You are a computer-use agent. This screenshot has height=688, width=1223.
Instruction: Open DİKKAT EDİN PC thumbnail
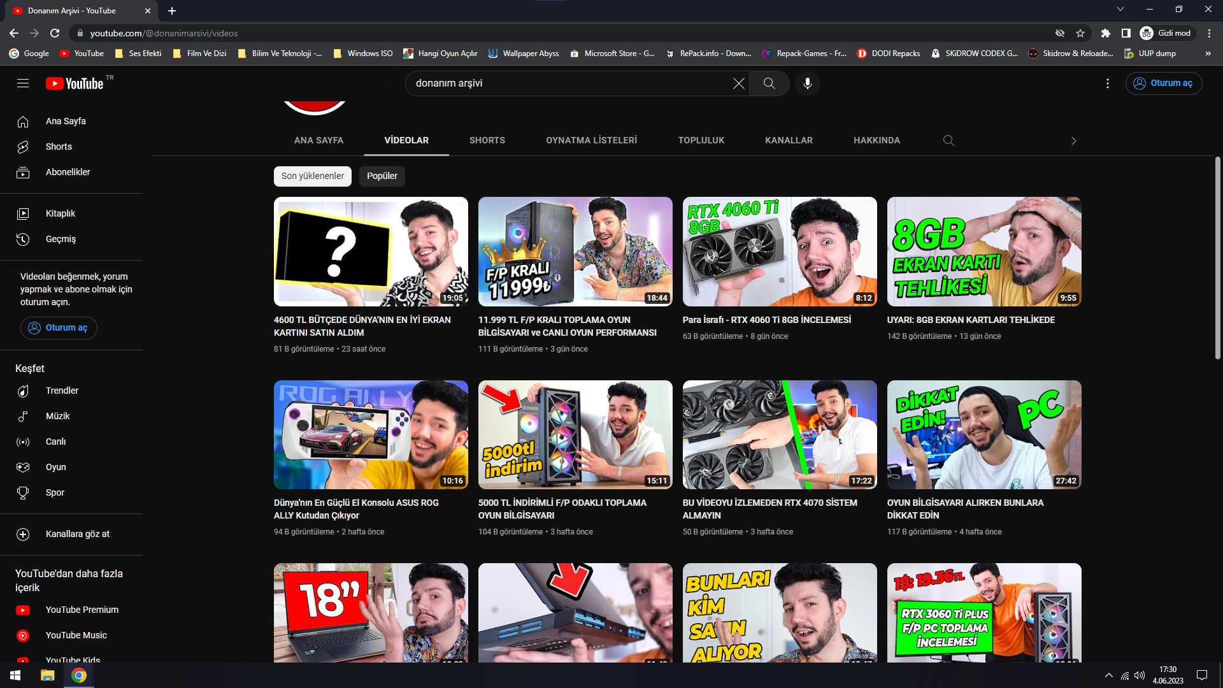[x=984, y=435]
